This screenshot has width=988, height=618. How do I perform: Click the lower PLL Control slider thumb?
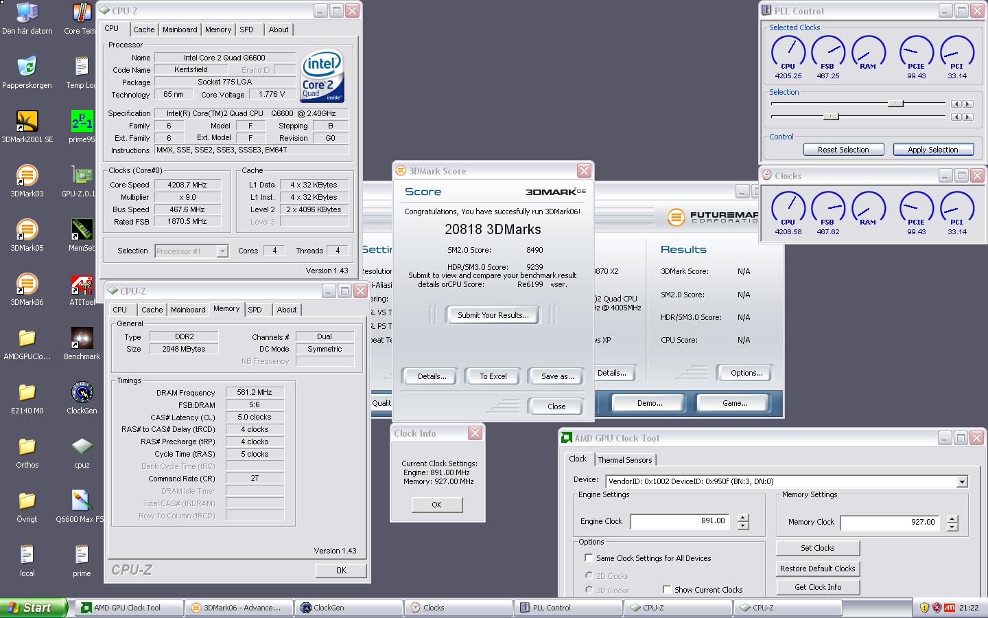(x=831, y=117)
